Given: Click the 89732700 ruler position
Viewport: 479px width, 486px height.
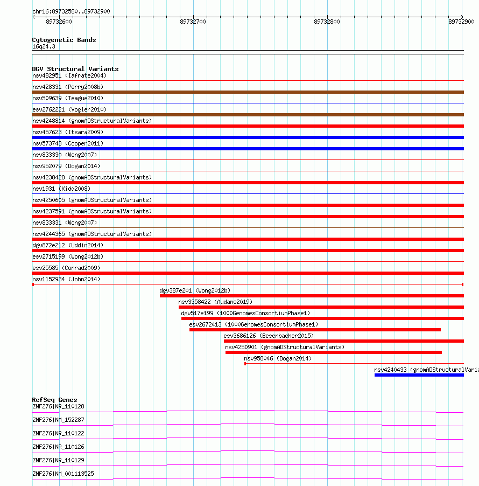Looking at the screenshot, I should (x=193, y=22).
